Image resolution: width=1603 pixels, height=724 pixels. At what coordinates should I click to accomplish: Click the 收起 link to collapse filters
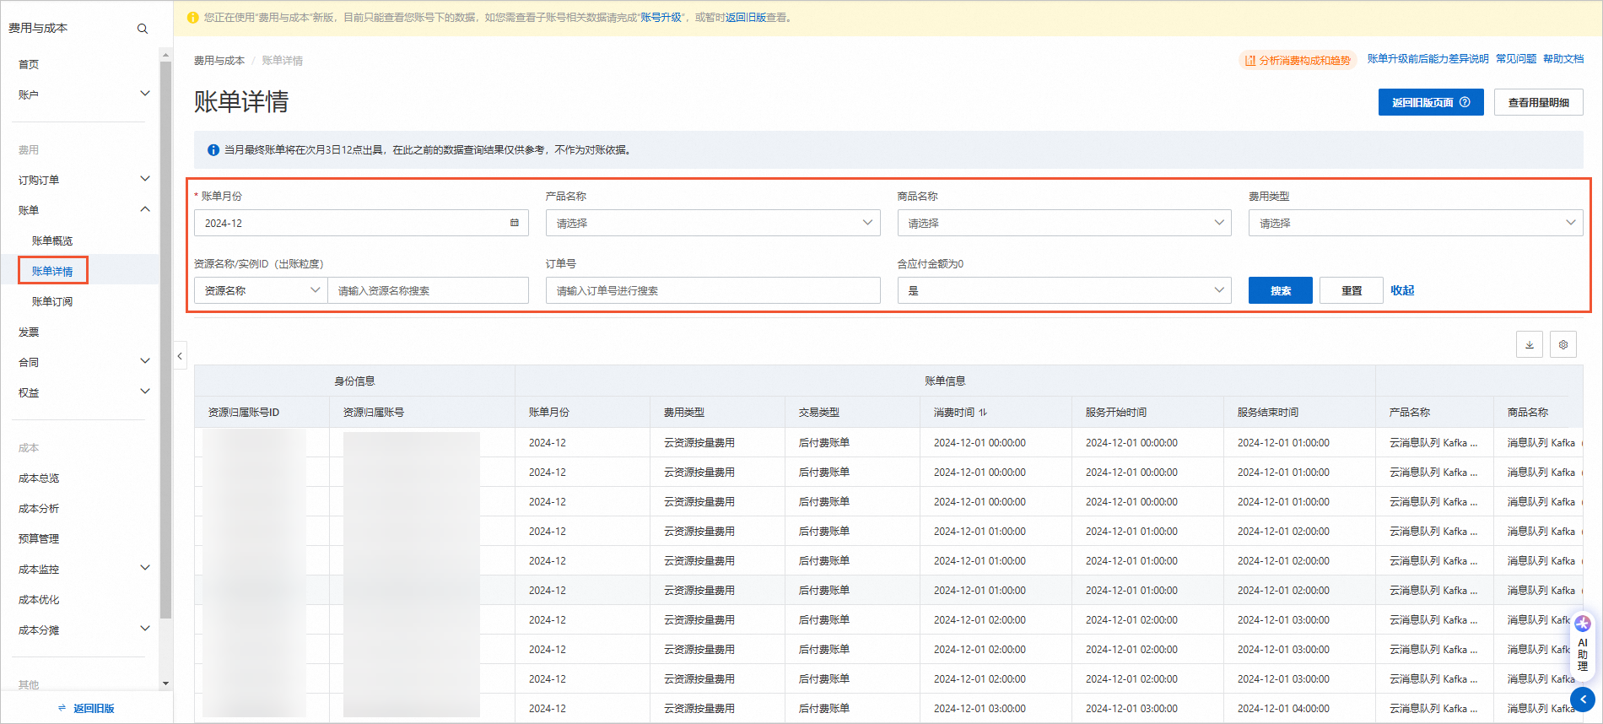(x=1402, y=290)
